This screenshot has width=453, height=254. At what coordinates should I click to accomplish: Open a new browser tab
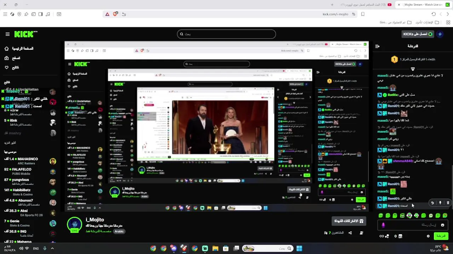332,5
